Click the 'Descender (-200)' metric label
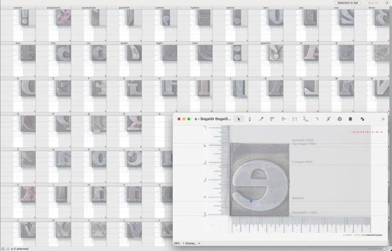392x251 pixels. point(304,212)
